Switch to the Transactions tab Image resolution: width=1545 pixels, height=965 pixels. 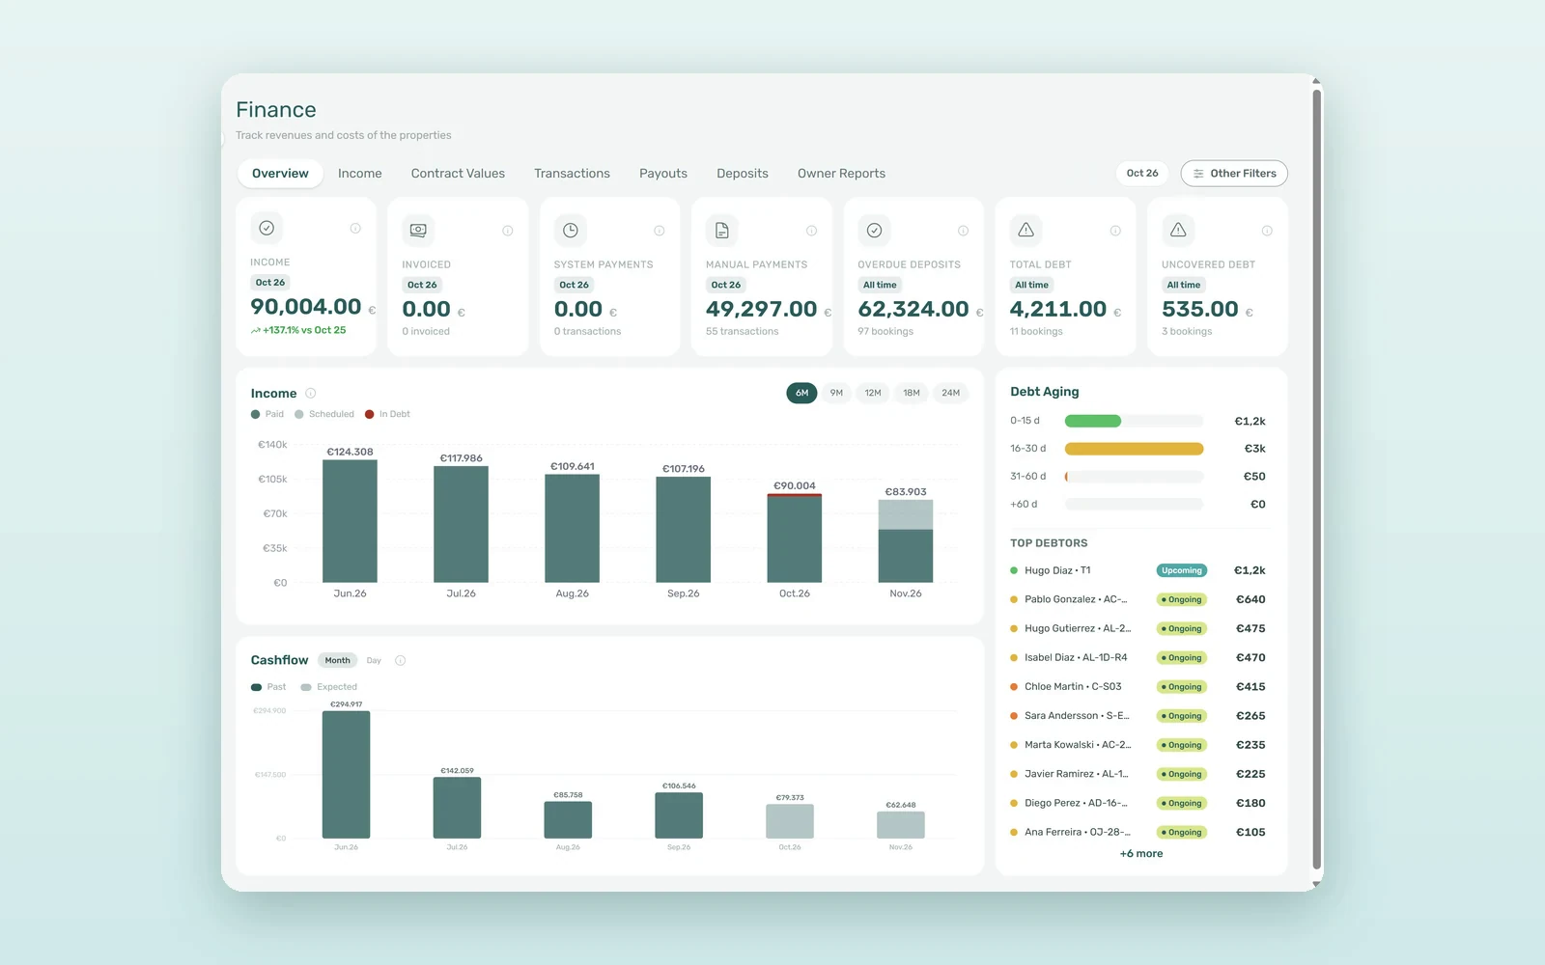tap(572, 174)
